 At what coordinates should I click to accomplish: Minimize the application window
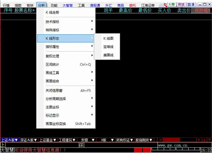(x=200, y=5)
